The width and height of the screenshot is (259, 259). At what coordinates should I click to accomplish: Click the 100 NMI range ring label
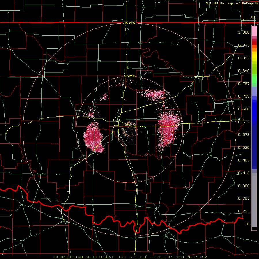[129, 23]
